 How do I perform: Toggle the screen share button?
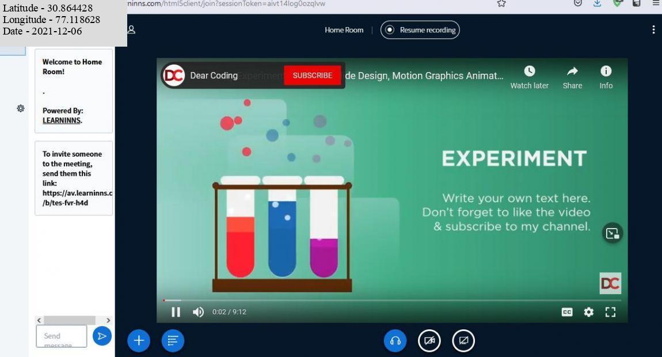tap(463, 340)
